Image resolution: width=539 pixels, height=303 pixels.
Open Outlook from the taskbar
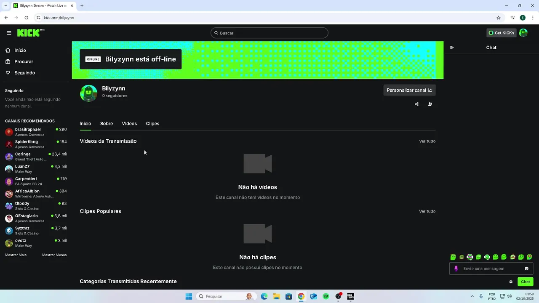313,296
